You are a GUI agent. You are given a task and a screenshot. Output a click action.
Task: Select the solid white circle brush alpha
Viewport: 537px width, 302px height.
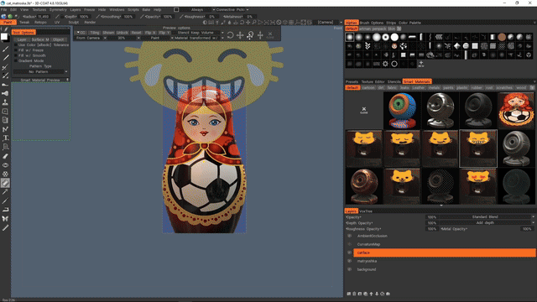coord(394,37)
